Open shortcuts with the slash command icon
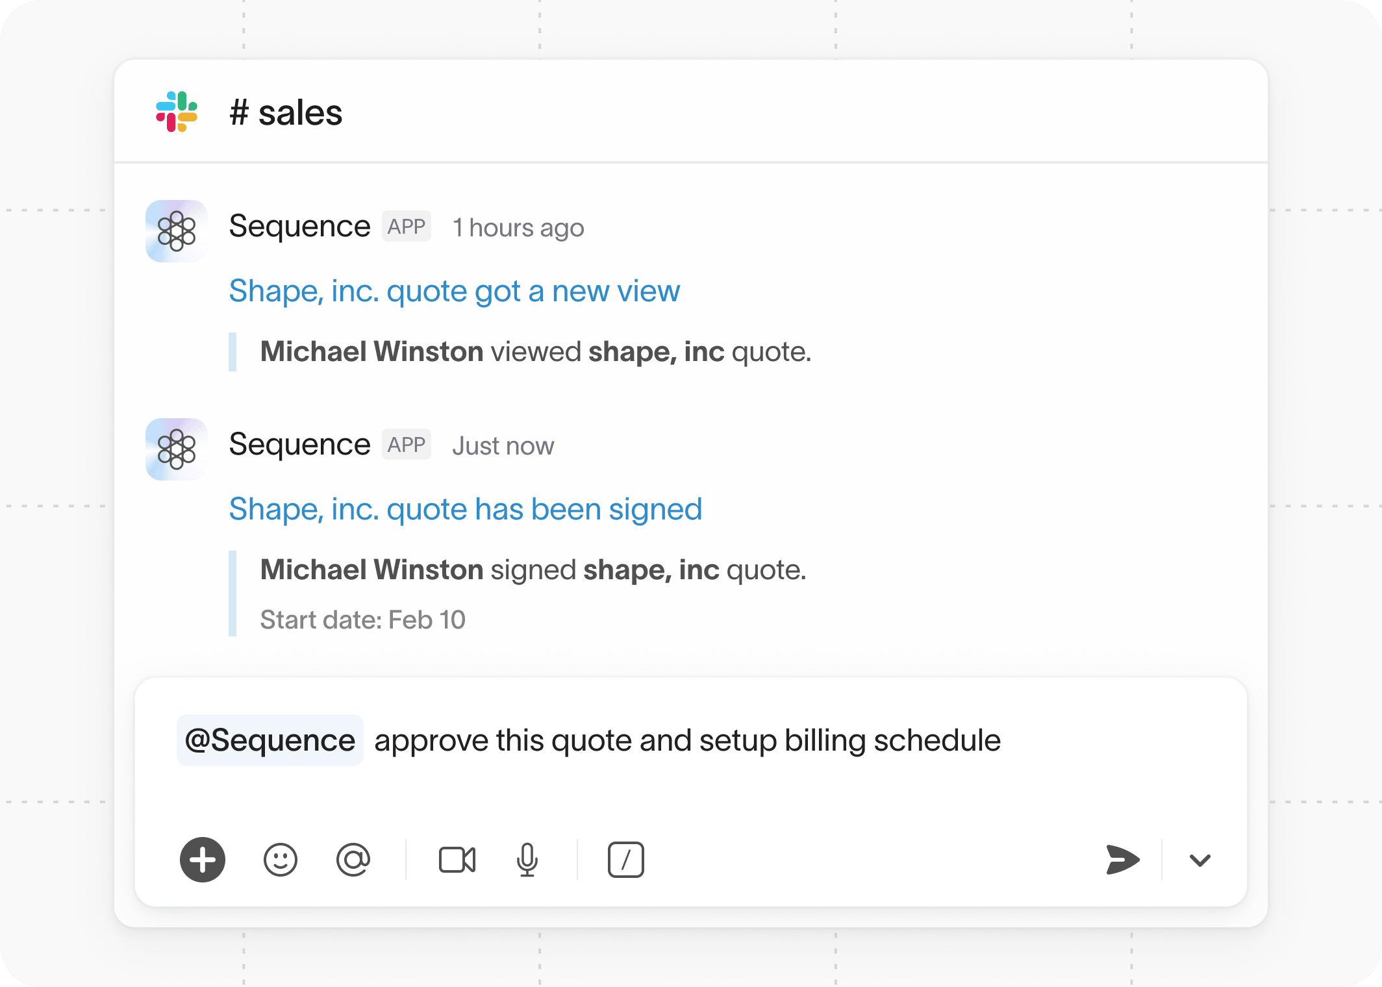Image resolution: width=1382 pixels, height=987 pixels. point(625,860)
